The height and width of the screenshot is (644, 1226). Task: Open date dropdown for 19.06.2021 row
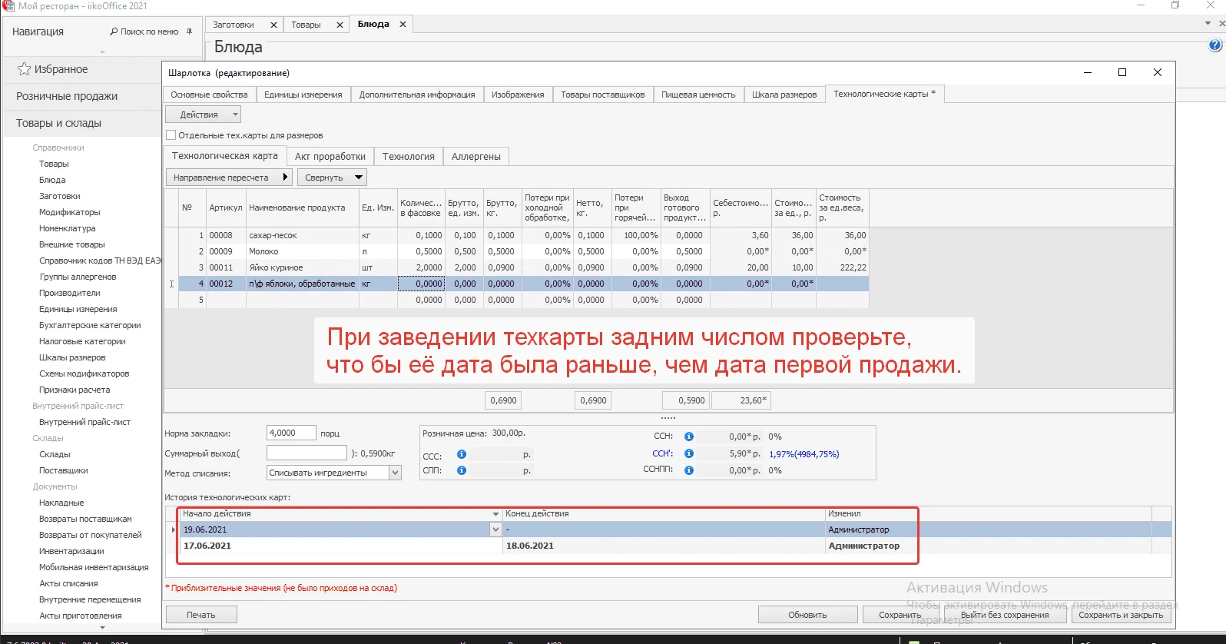pyautogui.click(x=495, y=529)
